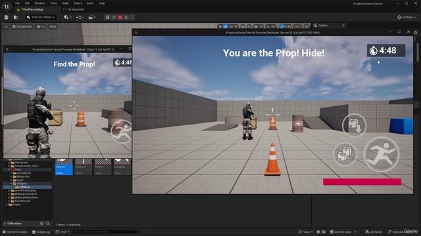Select the Animations folder in tree
This screenshot has width=421, height=236.
click(22, 173)
